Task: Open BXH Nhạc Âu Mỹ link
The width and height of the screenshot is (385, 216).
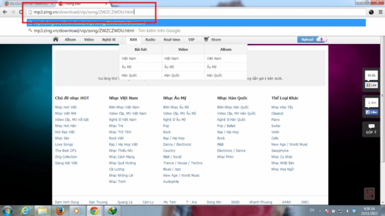Action: pyautogui.click(x=176, y=107)
